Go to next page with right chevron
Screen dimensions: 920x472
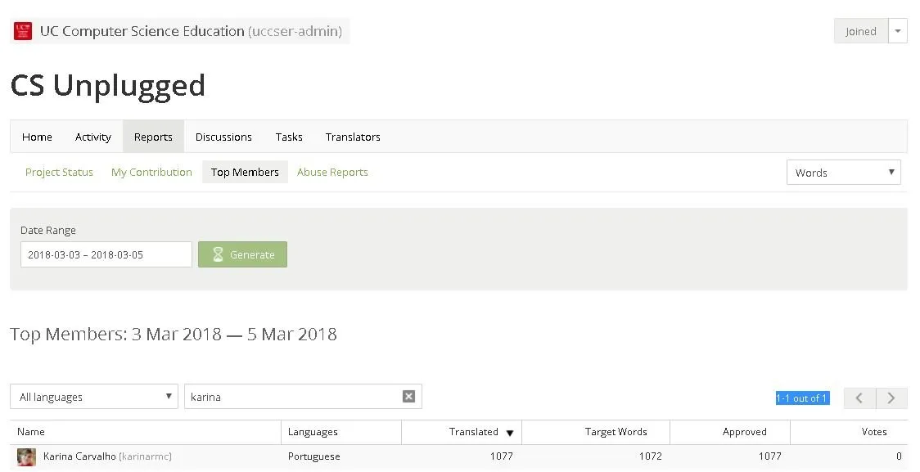click(891, 398)
